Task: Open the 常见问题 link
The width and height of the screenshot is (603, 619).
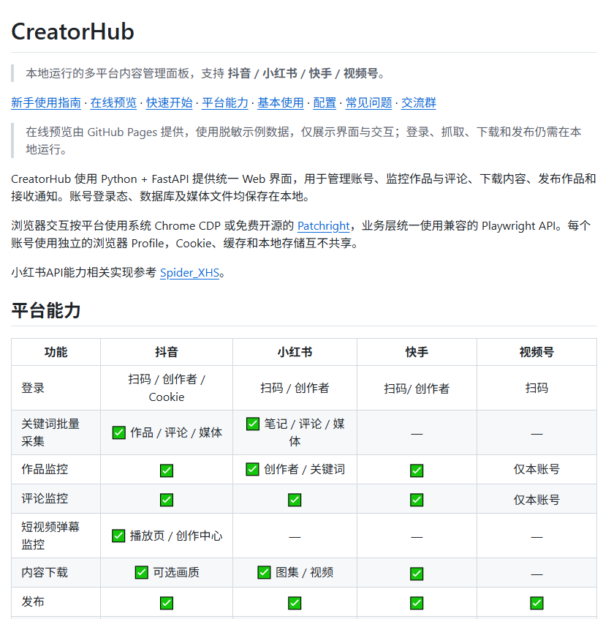Action: pyautogui.click(x=368, y=102)
